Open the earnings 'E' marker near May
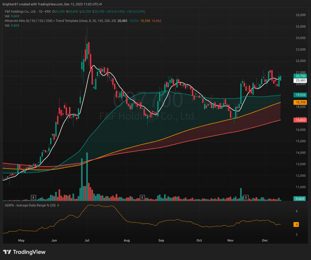 pyautogui.click(x=33, y=198)
